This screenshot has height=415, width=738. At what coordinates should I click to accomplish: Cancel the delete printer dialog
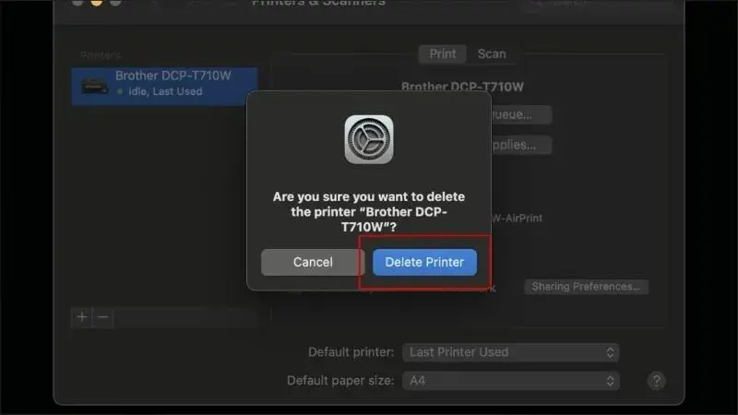313,262
